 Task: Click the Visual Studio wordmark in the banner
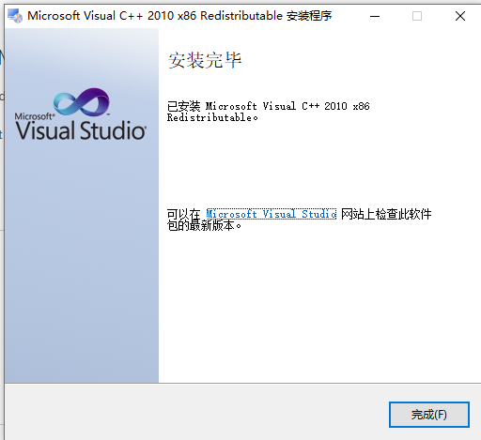click(x=81, y=130)
